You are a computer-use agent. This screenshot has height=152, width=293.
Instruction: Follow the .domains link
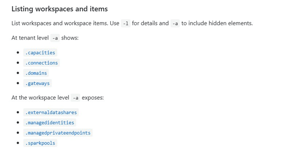(x=36, y=73)
